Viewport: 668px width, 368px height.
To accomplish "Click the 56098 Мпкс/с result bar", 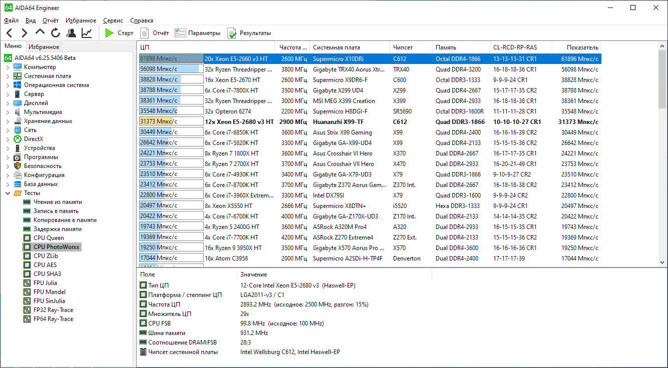I will tap(171, 69).
